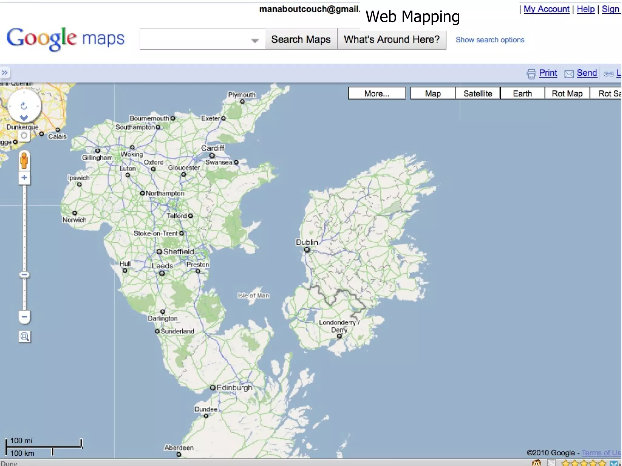Image resolution: width=622 pixels, height=466 pixels.
Task: Click the zoom in plus button
Action: point(24,178)
